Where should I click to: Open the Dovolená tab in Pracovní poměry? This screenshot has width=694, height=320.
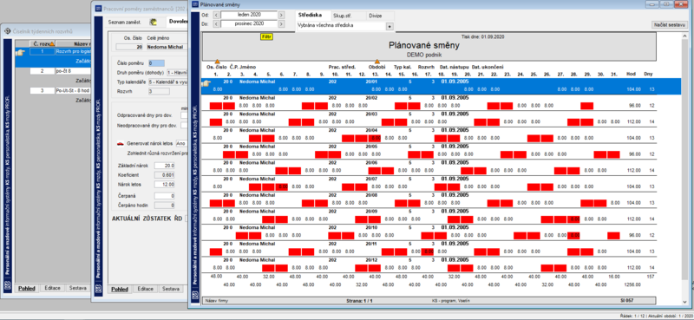(178, 22)
